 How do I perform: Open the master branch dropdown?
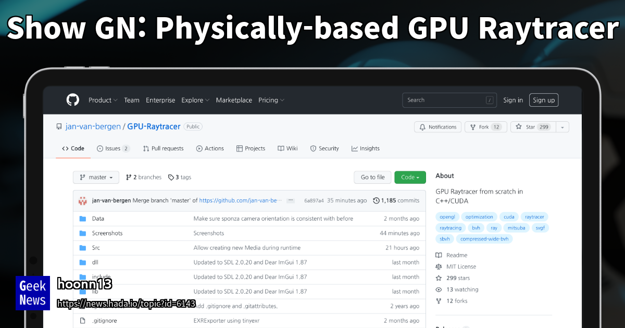coord(96,177)
